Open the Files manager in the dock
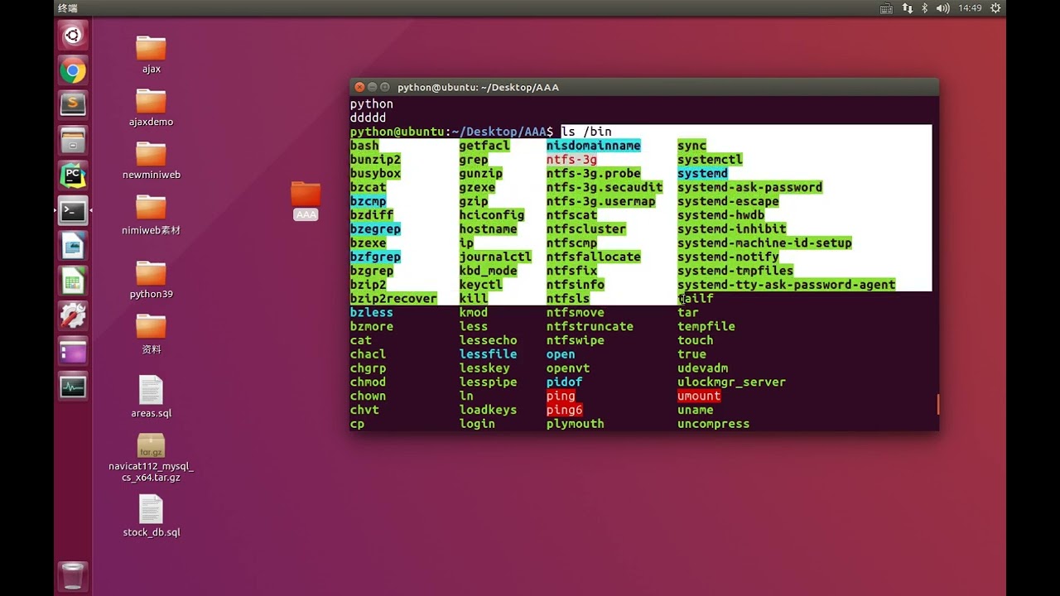The height and width of the screenshot is (596, 1060). coord(73,141)
